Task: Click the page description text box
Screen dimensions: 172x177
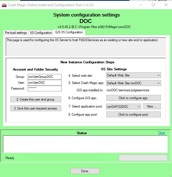Action: click(x=86, y=46)
